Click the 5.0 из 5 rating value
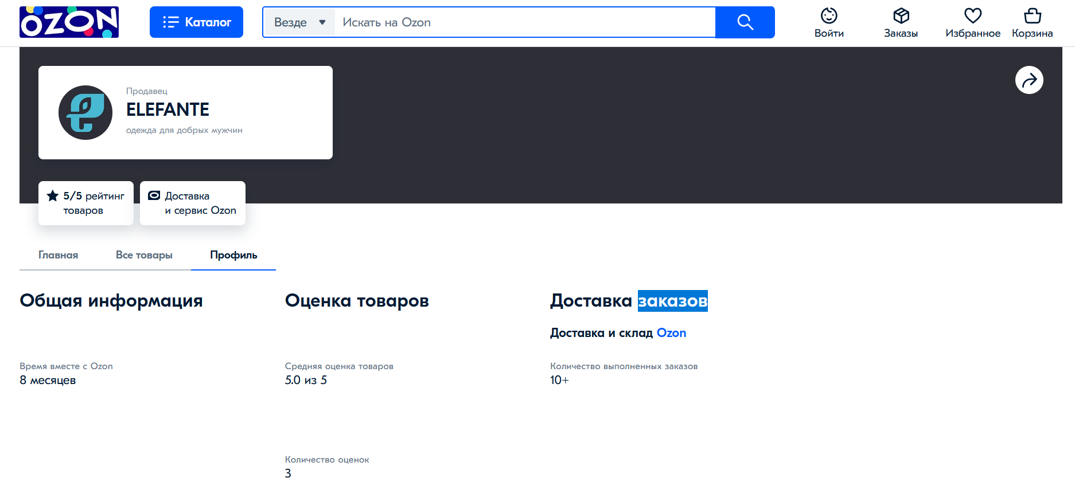This screenshot has height=482, width=1075. coord(306,380)
